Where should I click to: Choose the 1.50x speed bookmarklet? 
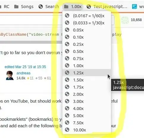[x=87, y=80]
